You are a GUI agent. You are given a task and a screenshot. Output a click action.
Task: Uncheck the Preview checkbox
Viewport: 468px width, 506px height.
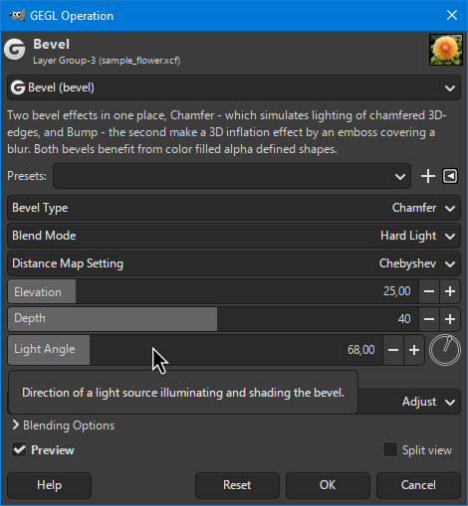19,450
